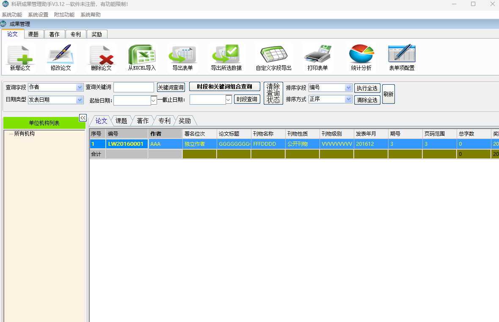499x322 pixels.
Task: Open the 起始日期 date picker arrow
Action: (x=153, y=100)
